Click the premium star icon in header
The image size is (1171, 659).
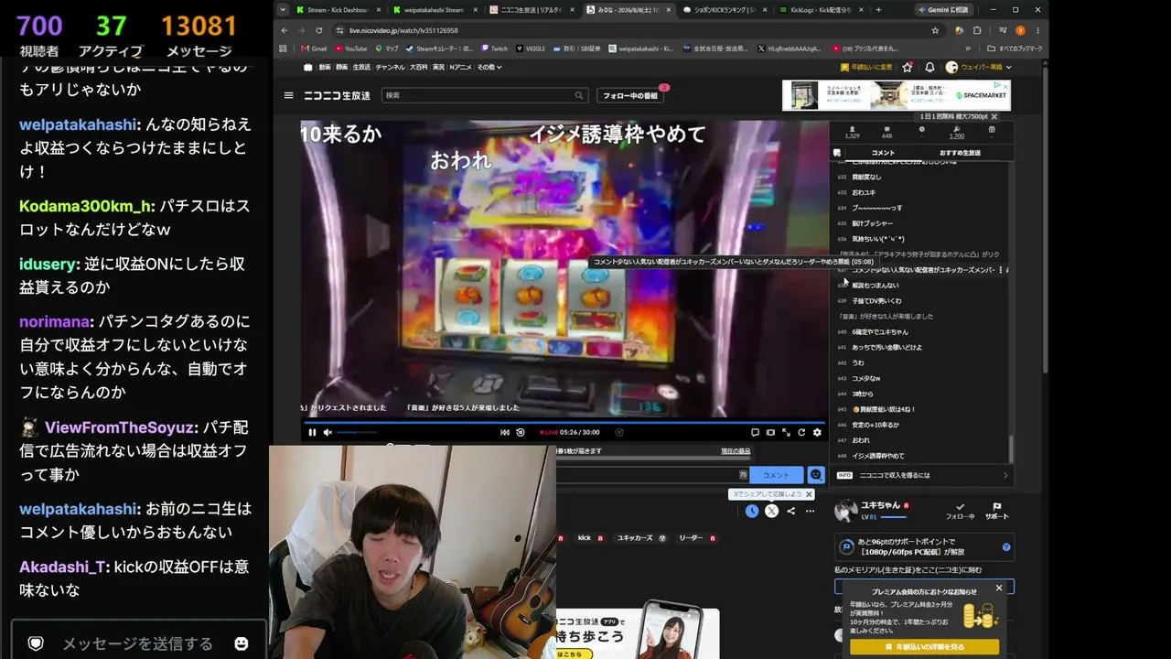click(908, 67)
